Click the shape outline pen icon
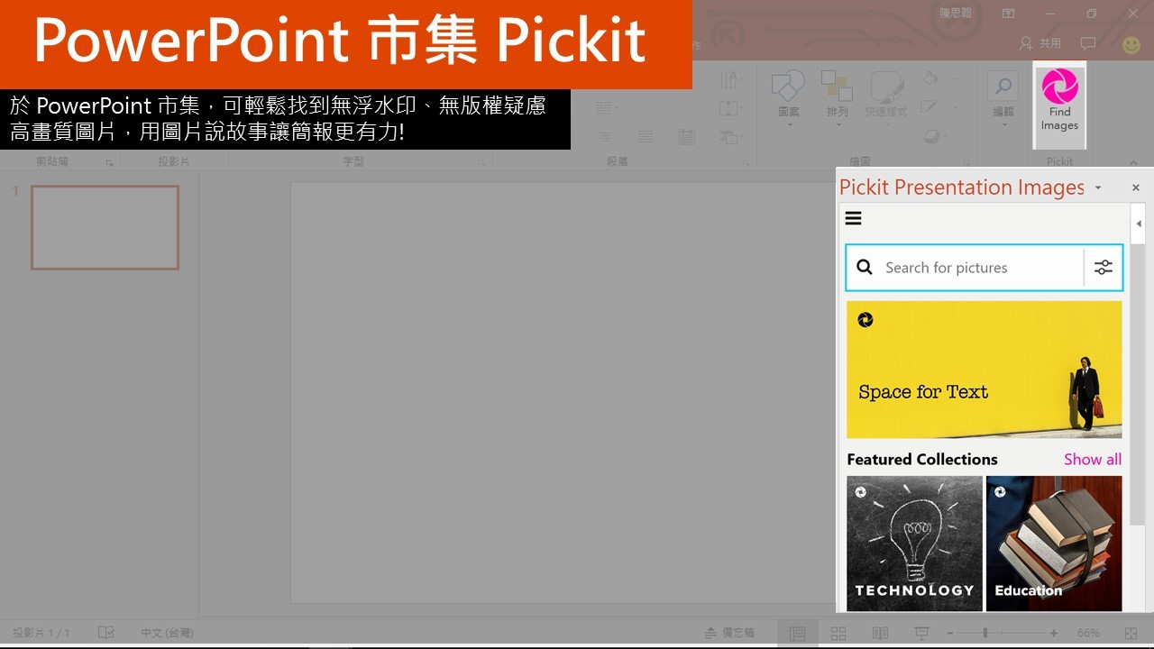The width and height of the screenshot is (1154, 649). pyautogui.click(x=930, y=107)
